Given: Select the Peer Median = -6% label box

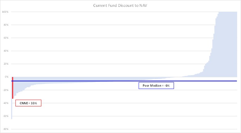Looking at the screenshot, I should (x=156, y=85).
